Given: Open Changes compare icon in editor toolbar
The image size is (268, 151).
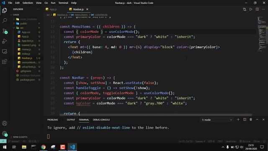Looking at the screenshot, I should pos(245,9).
